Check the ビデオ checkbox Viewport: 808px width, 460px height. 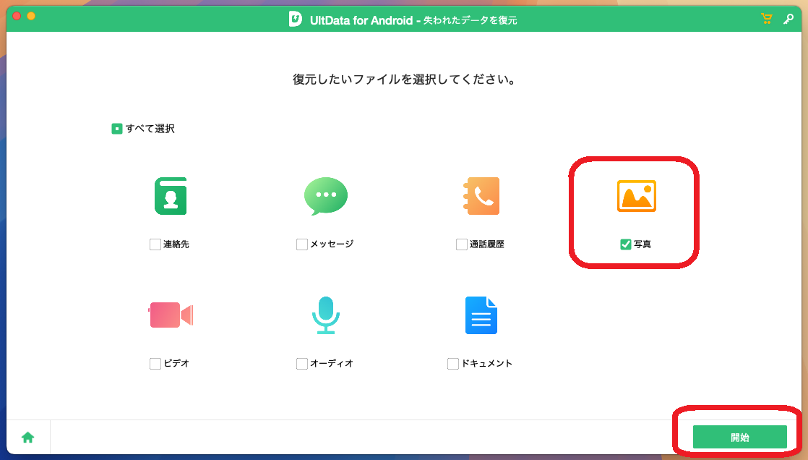155,364
